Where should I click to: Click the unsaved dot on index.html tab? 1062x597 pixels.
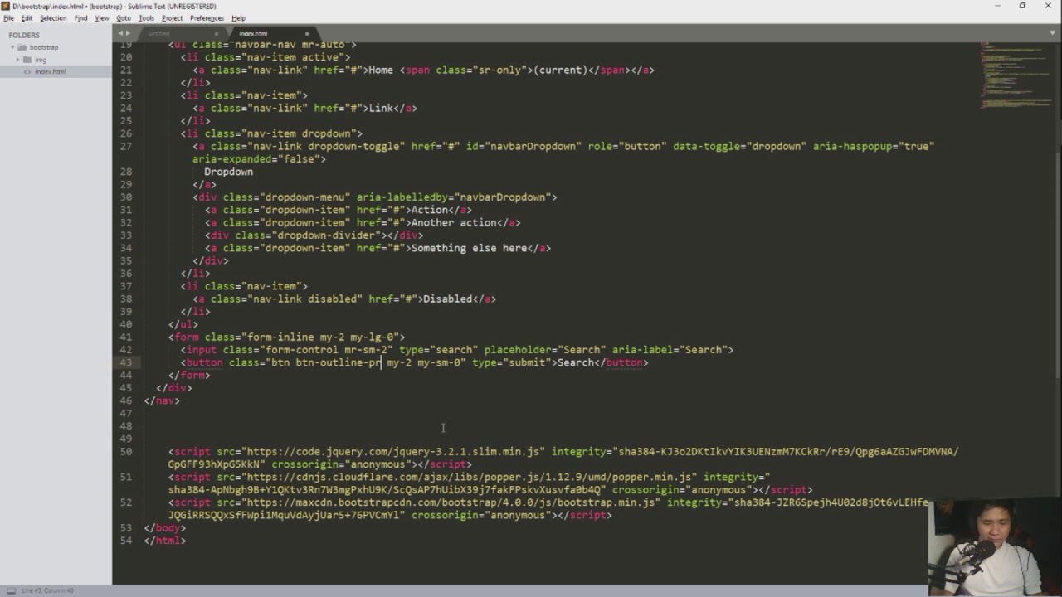307,34
